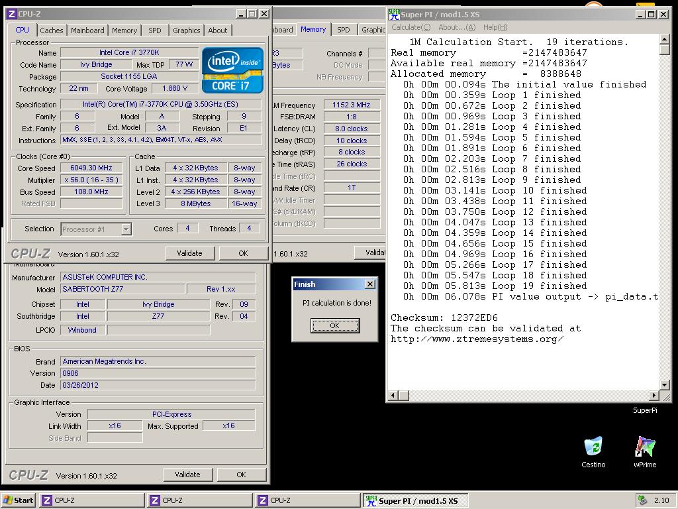The width and height of the screenshot is (678, 509).
Task: Open the Help menu in Super PI
Action: click(x=495, y=27)
